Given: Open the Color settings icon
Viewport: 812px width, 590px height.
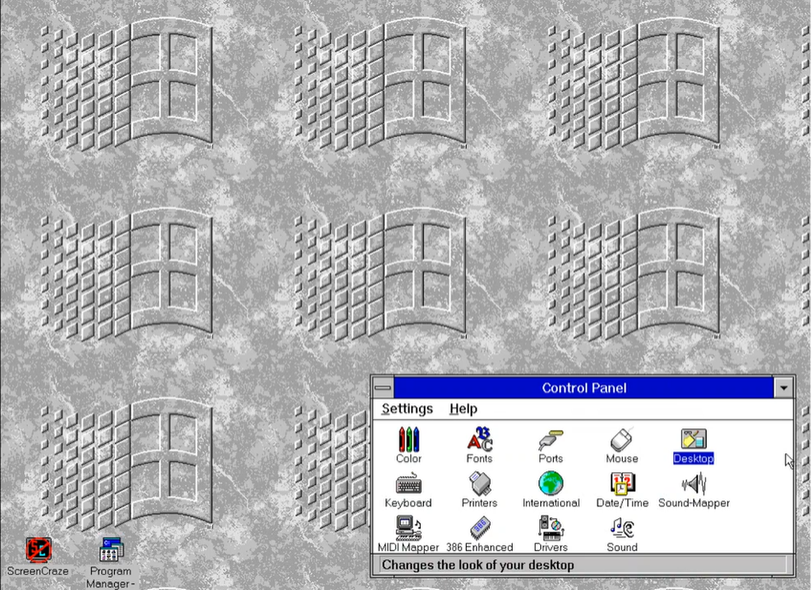Looking at the screenshot, I should [x=408, y=442].
